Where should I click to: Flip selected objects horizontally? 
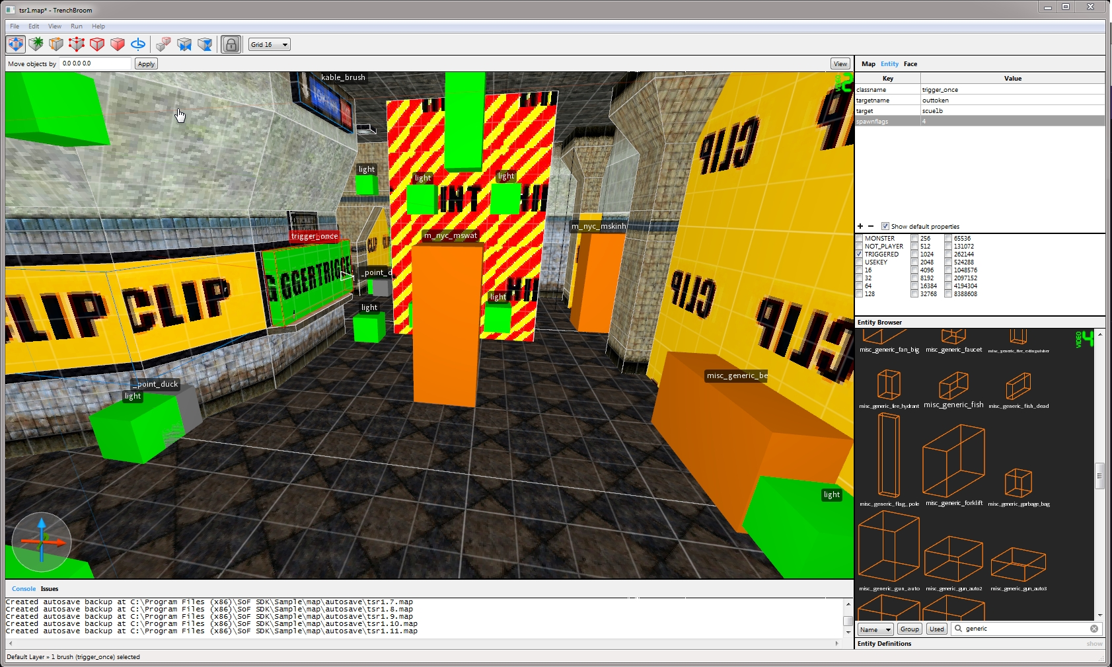tap(184, 44)
